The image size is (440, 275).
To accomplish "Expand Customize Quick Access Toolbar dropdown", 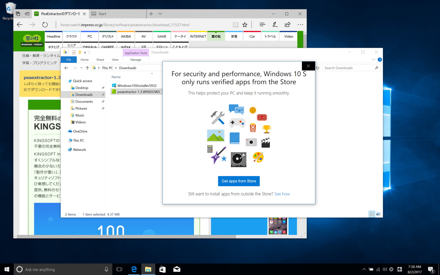I will tap(85, 53).
